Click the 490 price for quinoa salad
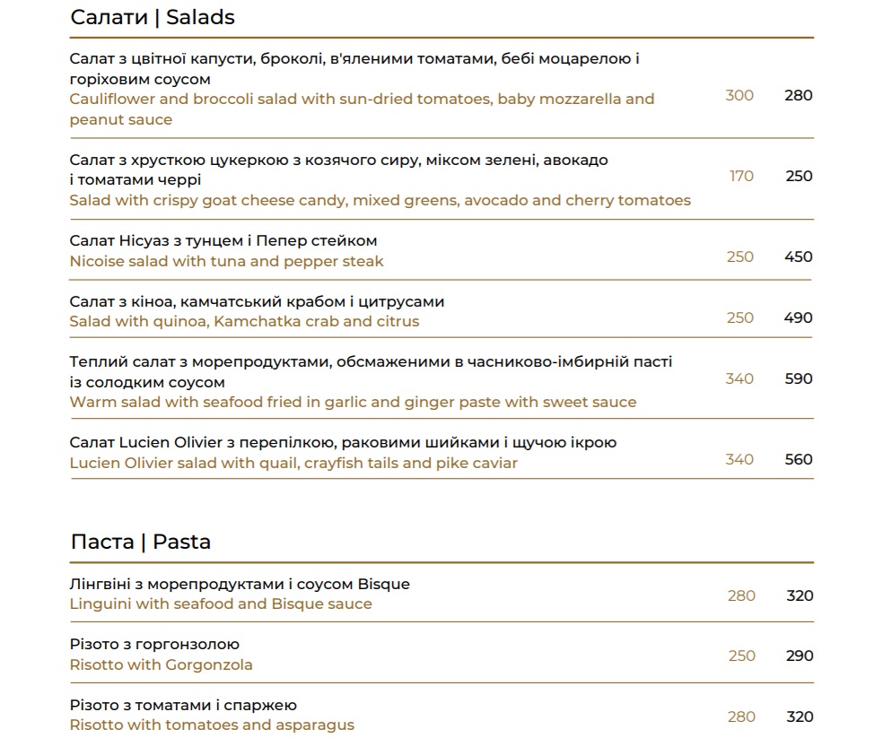This screenshot has height=738, width=874. click(x=799, y=317)
